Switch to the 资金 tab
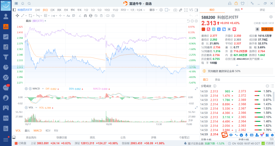275x146 pixels. pos(217,80)
